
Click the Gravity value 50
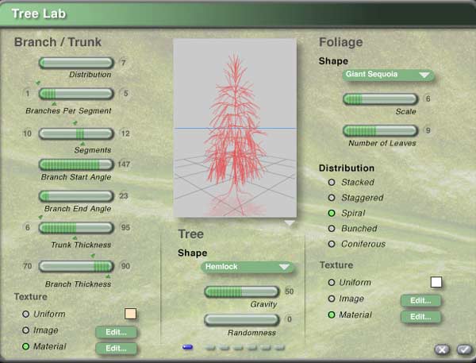tap(290, 292)
